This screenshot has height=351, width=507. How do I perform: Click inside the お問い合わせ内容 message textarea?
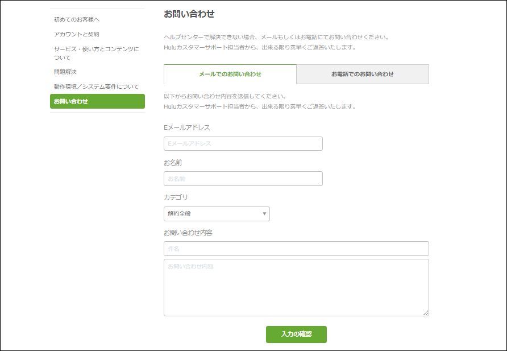296,287
